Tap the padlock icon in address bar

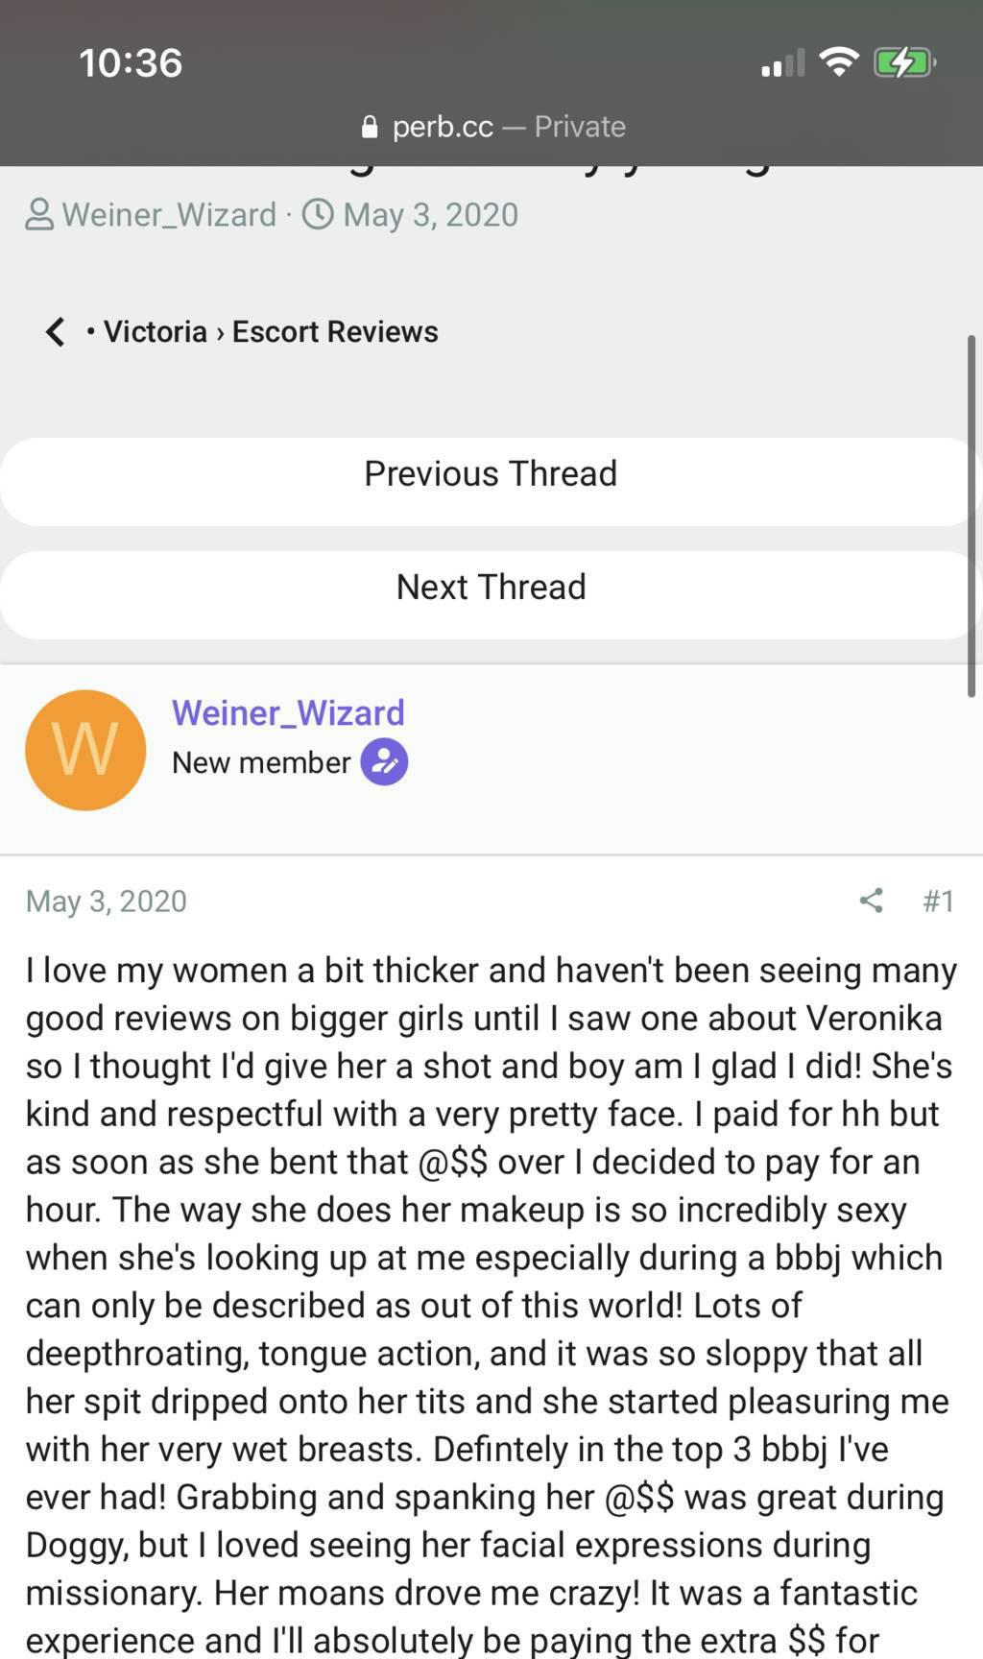point(370,127)
